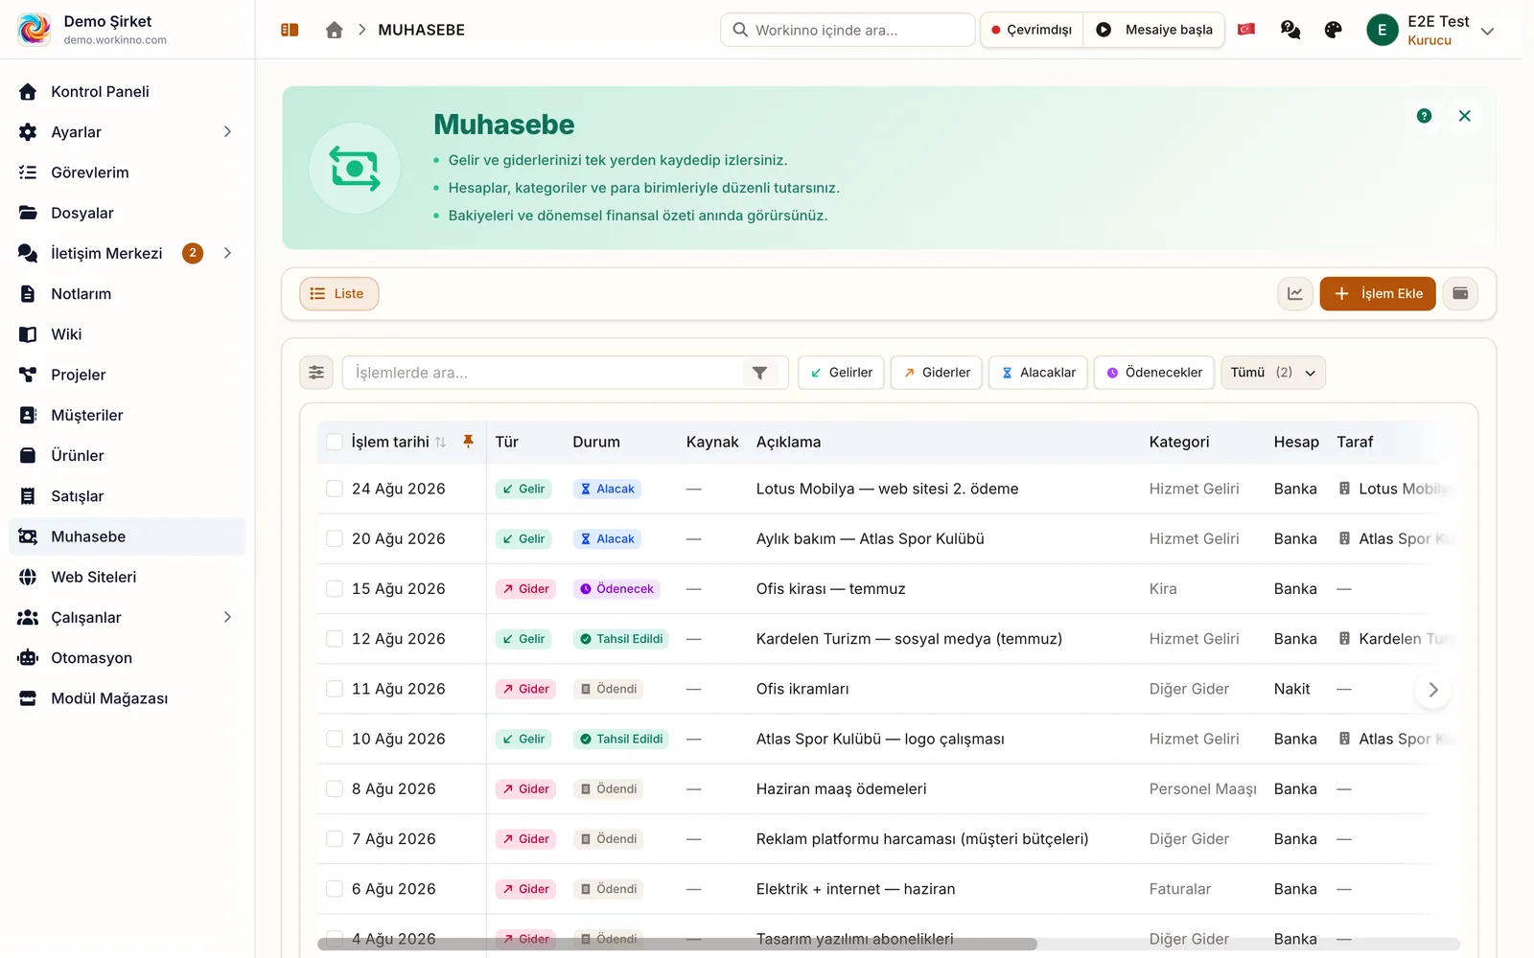Screen dimensions: 1534x958
Task: Expand the Çalışanlar submenu chevron
Action: [x=227, y=618]
